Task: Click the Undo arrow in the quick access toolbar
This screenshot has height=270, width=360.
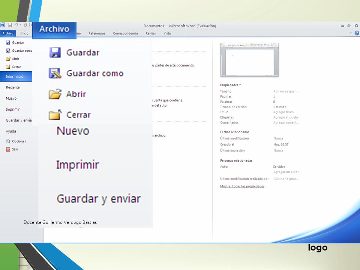Action: click(x=16, y=25)
